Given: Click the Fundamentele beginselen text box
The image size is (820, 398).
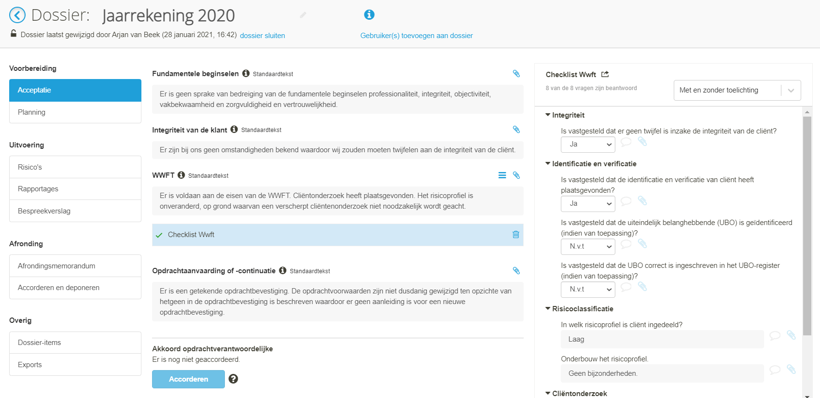Looking at the screenshot, I should click(338, 99).
